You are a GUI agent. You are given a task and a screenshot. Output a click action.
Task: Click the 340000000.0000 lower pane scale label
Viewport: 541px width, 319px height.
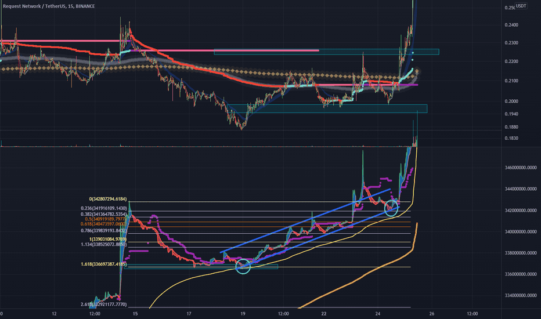[x=521, y=232]
